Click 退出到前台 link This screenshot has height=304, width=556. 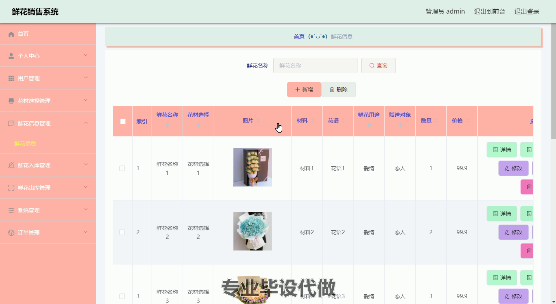489,12
